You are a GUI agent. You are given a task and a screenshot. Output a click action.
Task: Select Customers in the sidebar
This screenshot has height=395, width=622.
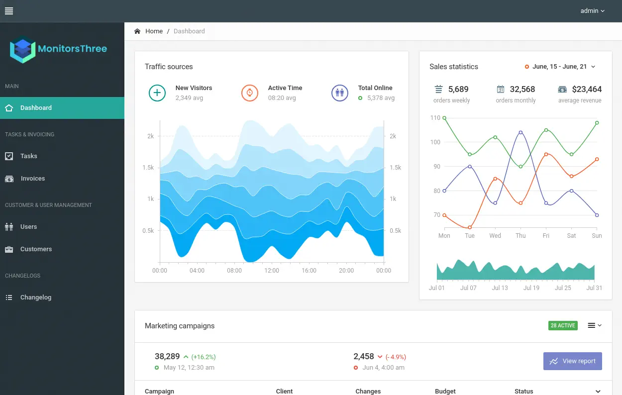36,249
